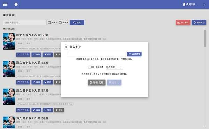Click title 海女 あまちゃん 第154集

[32, 91]
